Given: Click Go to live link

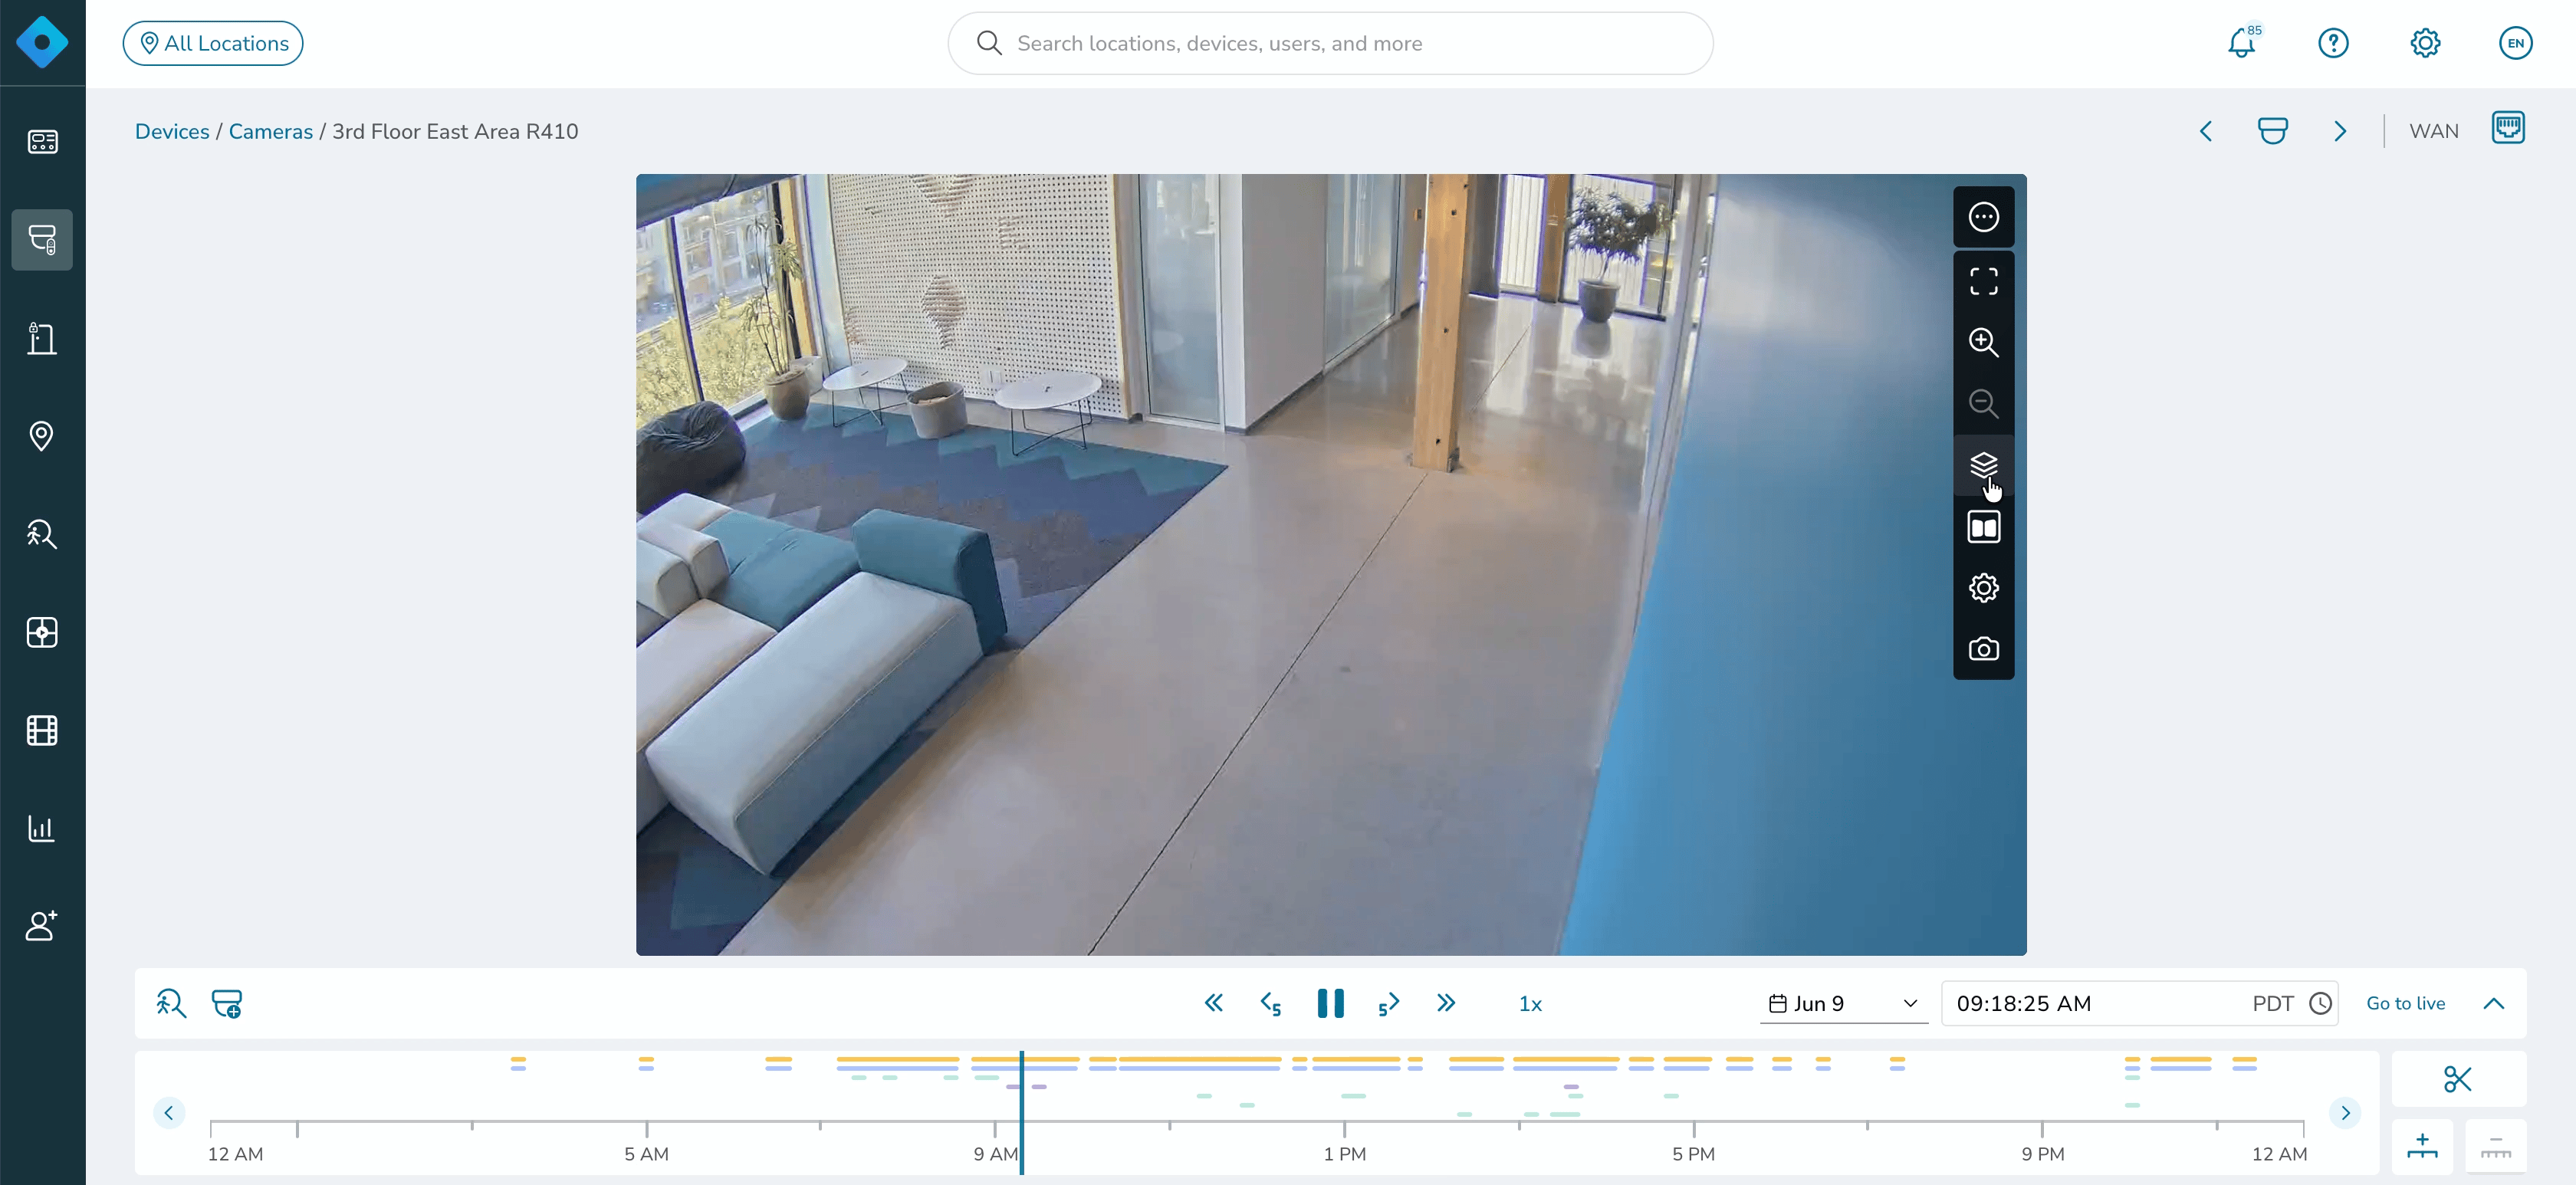Looking at the screenshot, I should (x=2405, y=1003).
